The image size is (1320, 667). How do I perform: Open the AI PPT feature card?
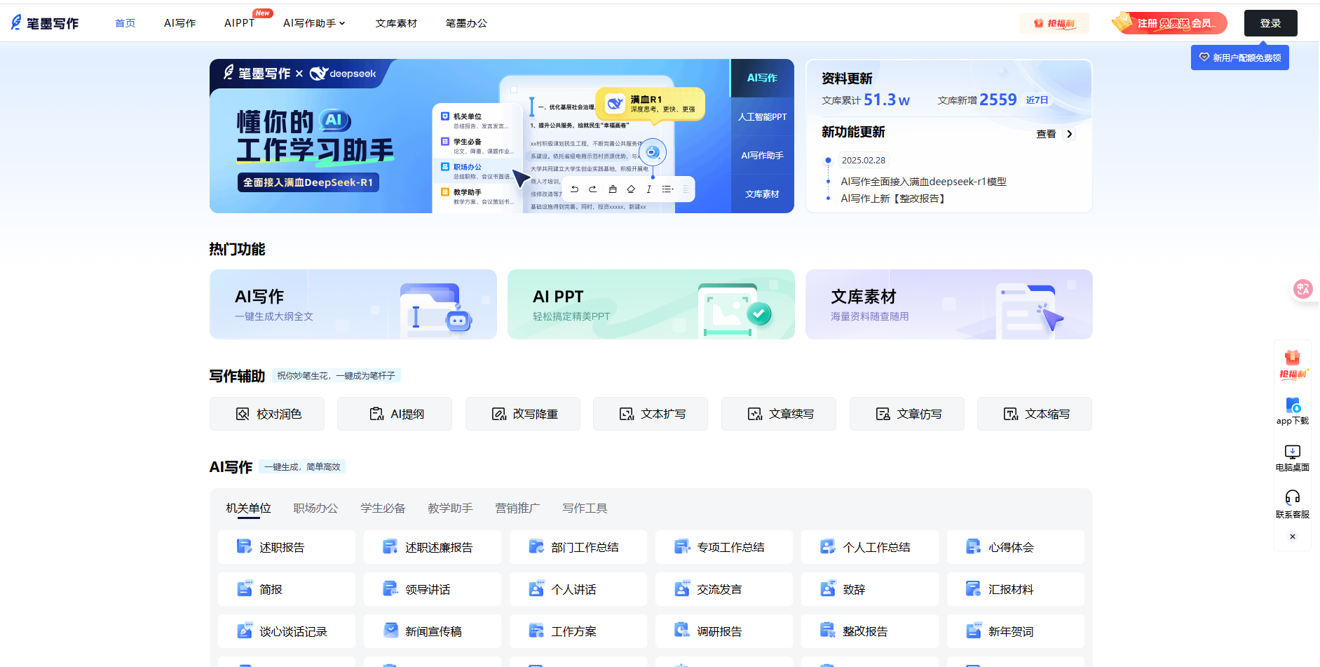(651, 304)
